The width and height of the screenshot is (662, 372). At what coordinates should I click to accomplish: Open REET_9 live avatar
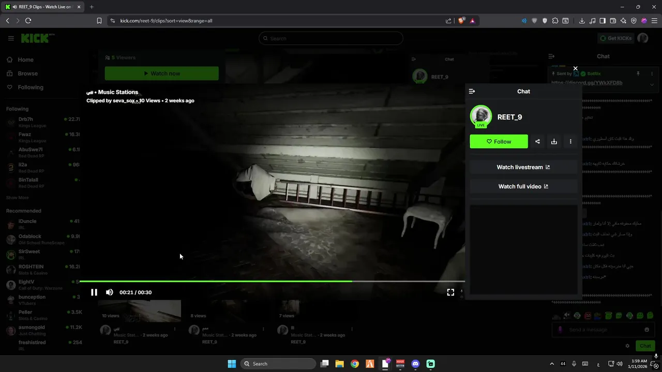(x=481, y=116)
